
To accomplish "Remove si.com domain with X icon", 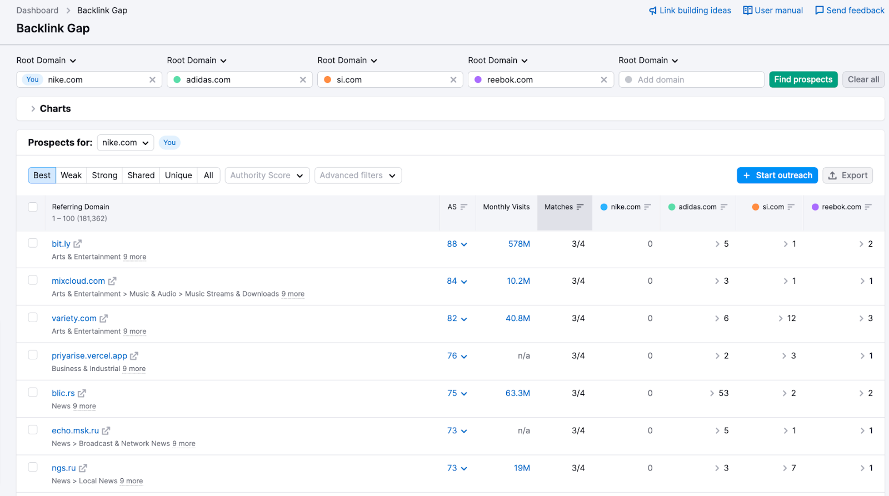I will pos(453,80).
